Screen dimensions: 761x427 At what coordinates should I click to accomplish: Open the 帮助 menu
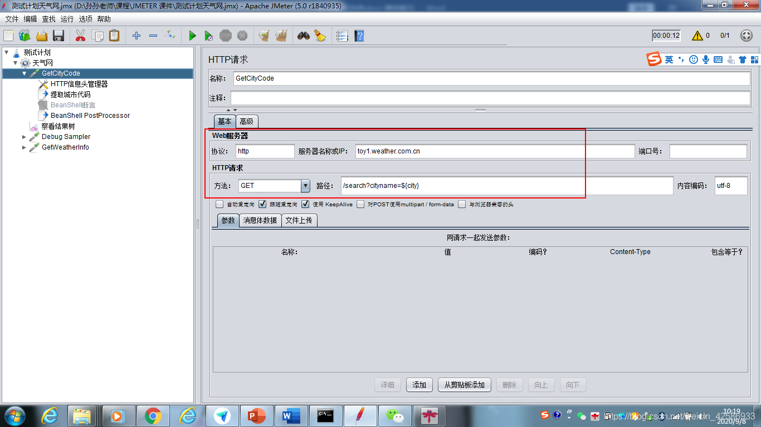(x=104, y=19)
